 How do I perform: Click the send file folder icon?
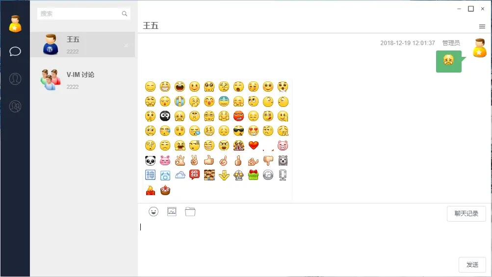[x=190, y=212]
